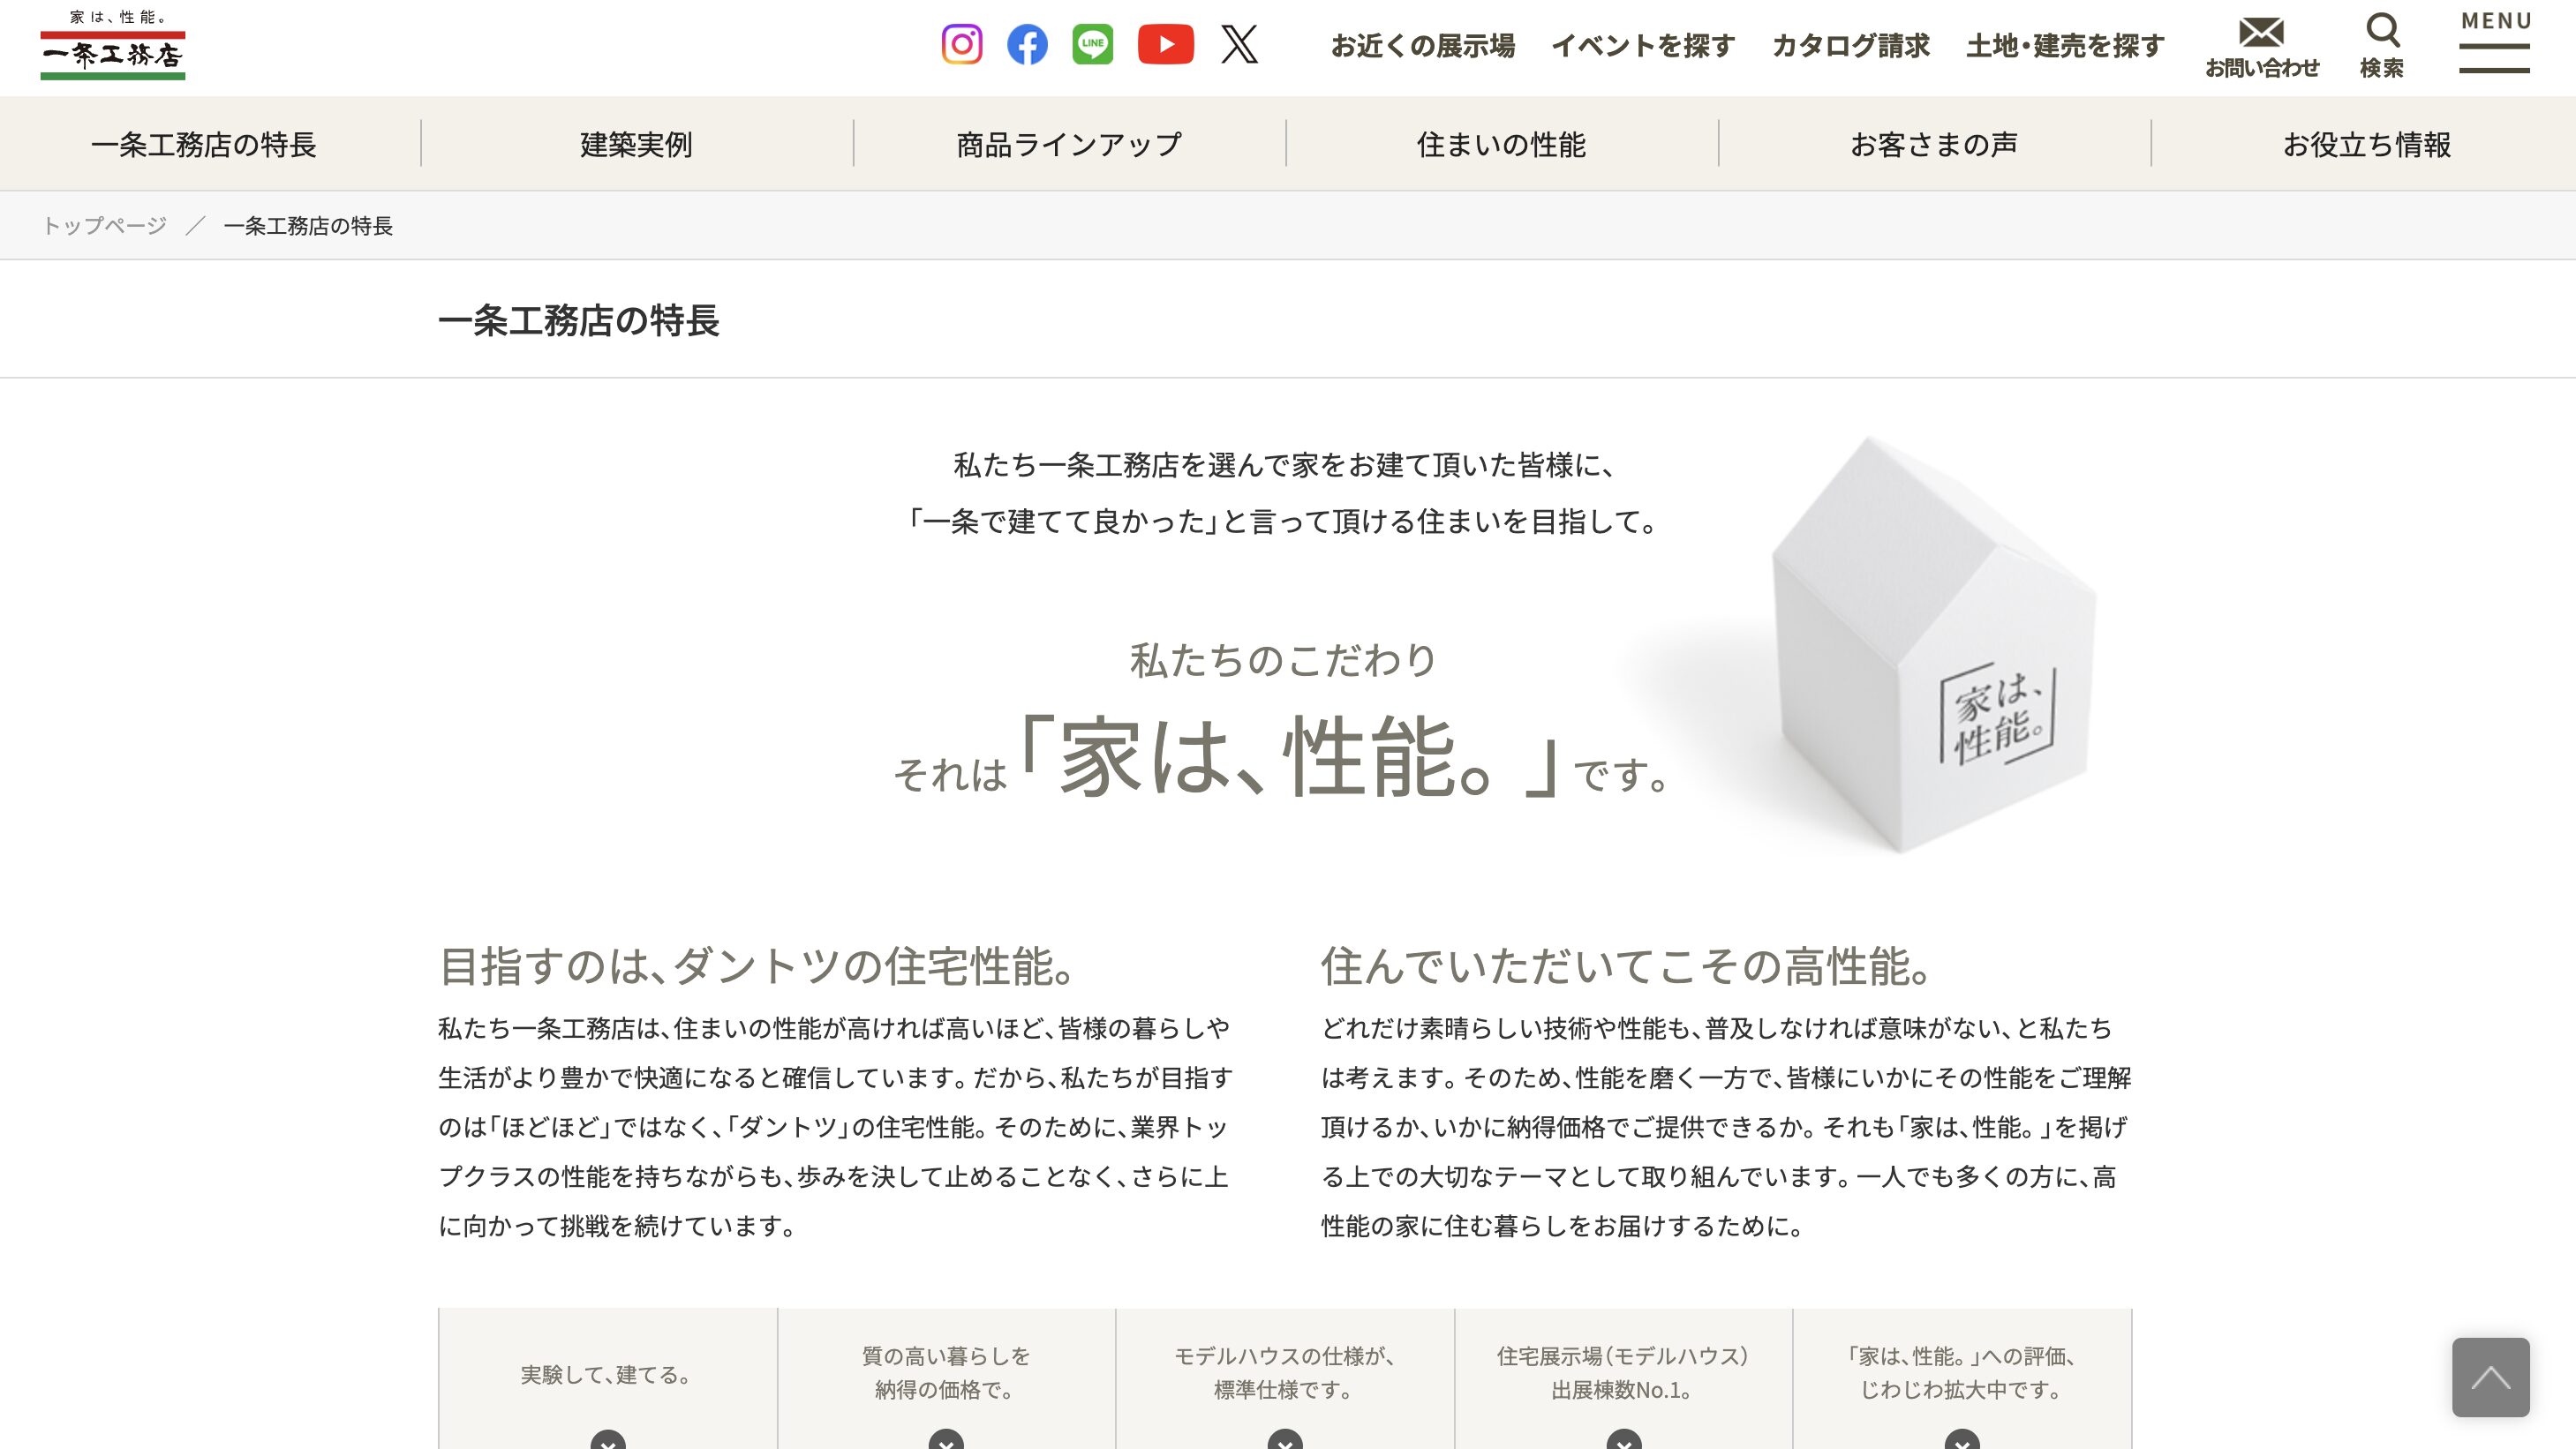The width and height of the screenshot is (2576, 1449).
Task: Go to カタログ請求 link
Action: tap(1851, 46)
